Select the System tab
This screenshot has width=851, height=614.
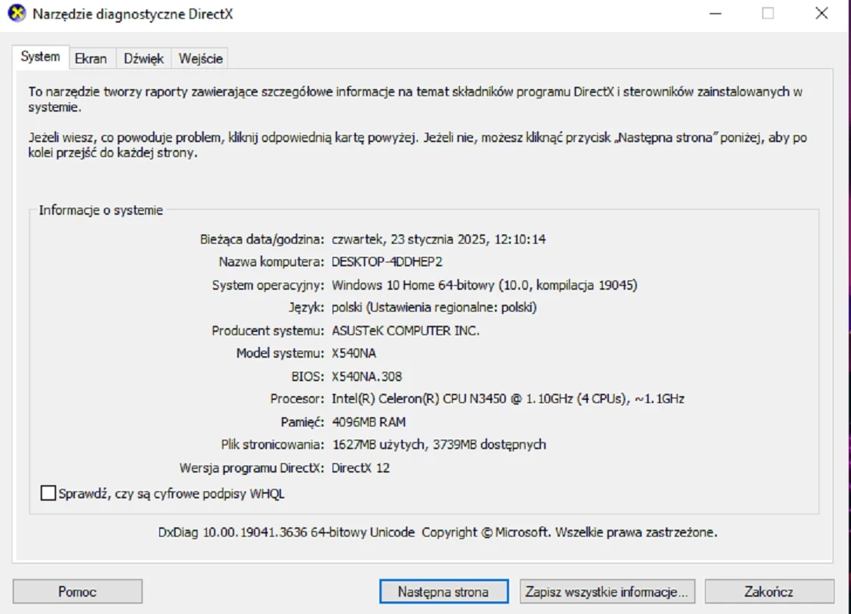(40, 57)
